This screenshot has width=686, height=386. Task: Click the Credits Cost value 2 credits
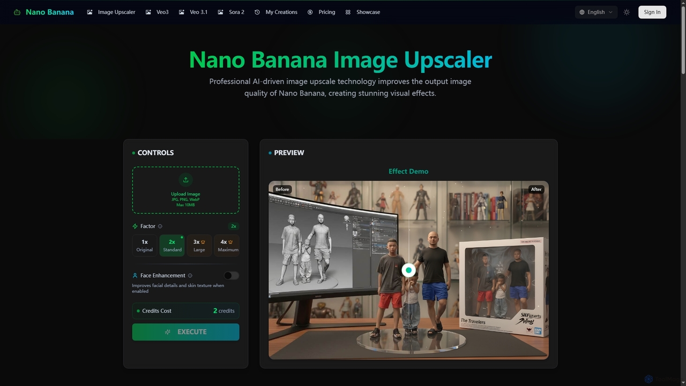point(224,311)
